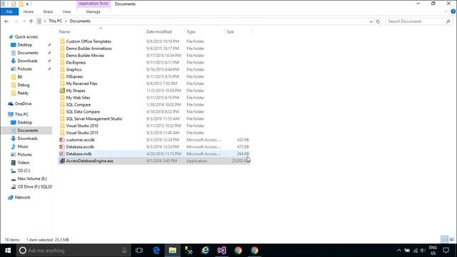Open the BK folder in Quick access
The width and height of the screenshot is (457, 257).
click(20, 77)
